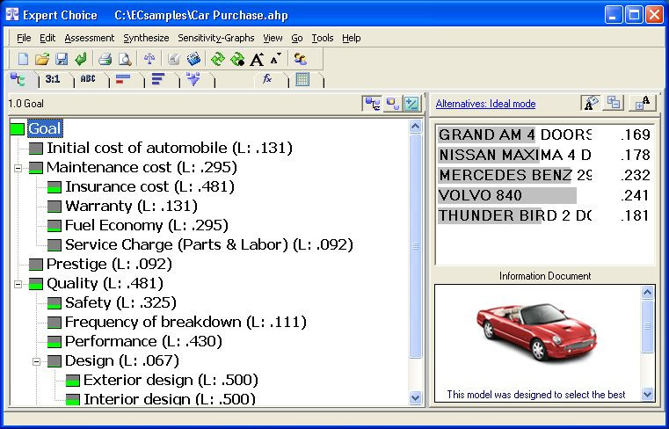Screen dimensions: 669x429
Task: Open print preview with the magnifier icon
Action: point(125,59)
